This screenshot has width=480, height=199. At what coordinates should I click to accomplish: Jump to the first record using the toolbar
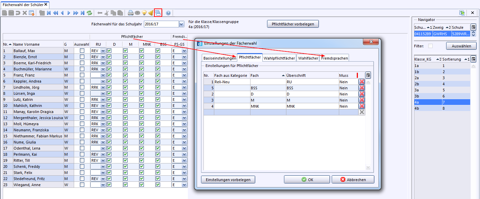click(x=49, y=13)
